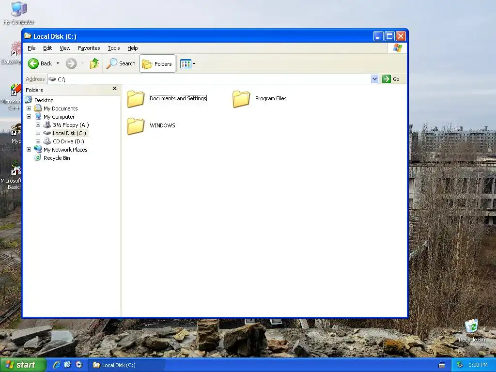This screenshot has height=372, width=496.
Task: Click the address bar showing C:\
Action: [x=209, y=79]
